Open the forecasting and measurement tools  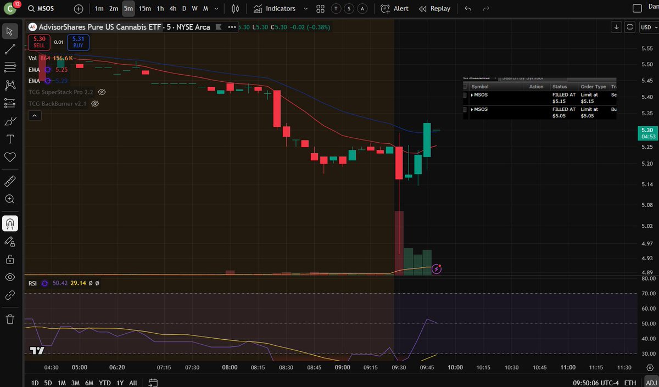[9, 103]
